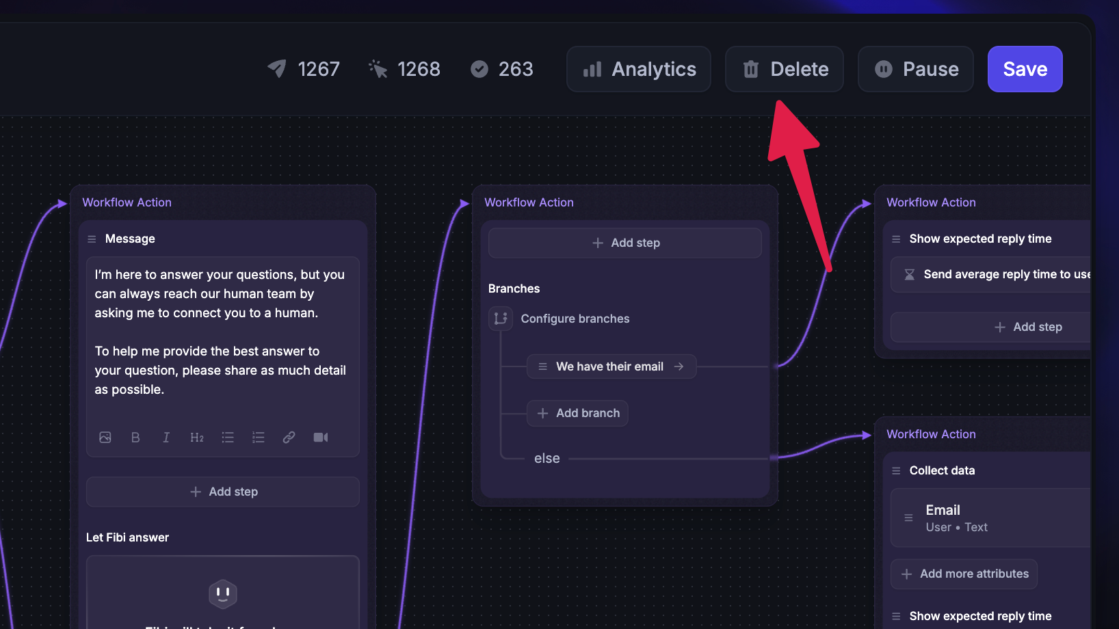Click inside the message text field
Screen dimensions: 1119x629
220,332
